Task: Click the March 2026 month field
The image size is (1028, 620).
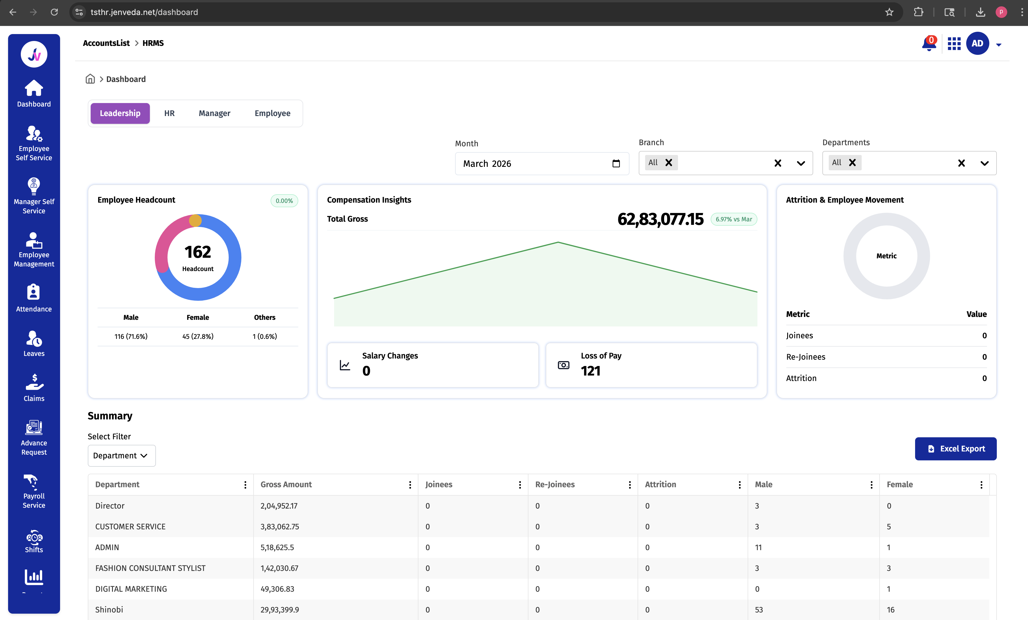Action: (541, 163)
